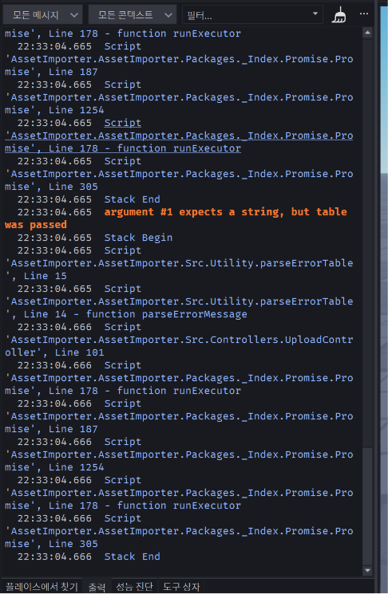Clear output with the broom icon
The image size is (388, 594).
tap(339, 15)
